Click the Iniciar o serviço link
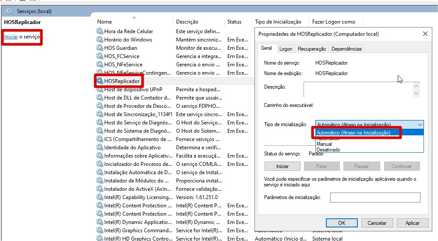Screen dimensions: 438x241 click(11, 37)
